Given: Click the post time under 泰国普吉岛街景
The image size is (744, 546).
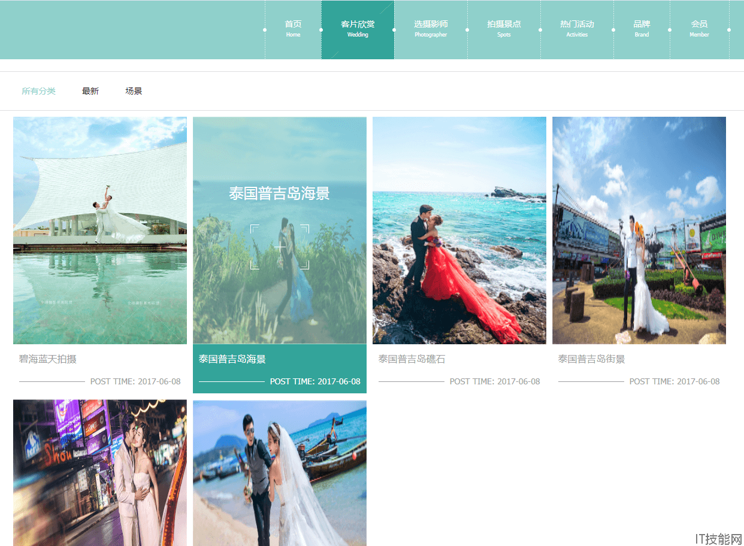Looking at the screenshot, I should pos(675,381).
